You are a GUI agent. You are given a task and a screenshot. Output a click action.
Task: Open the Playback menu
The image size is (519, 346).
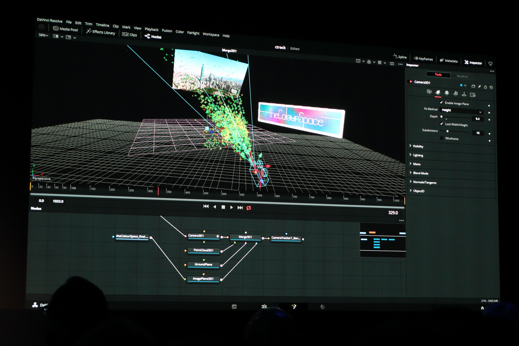[151, 29]
